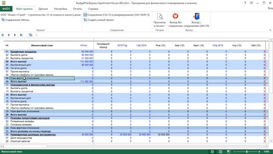This screenshot has height=154, width=273.
Task: Click the I Кв 2019 column header
Action: tap(141, 45)
